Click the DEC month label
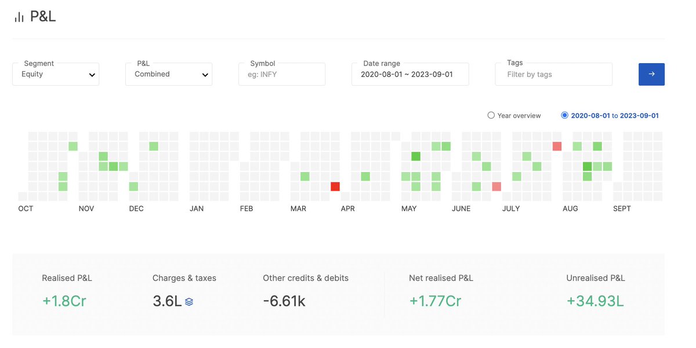This screenshot has height=348, width=696. click(136, 208)
